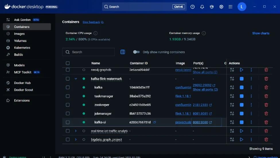Focus the containers search field
Viewport: 280px width, 158px height.
click(88, 52)
